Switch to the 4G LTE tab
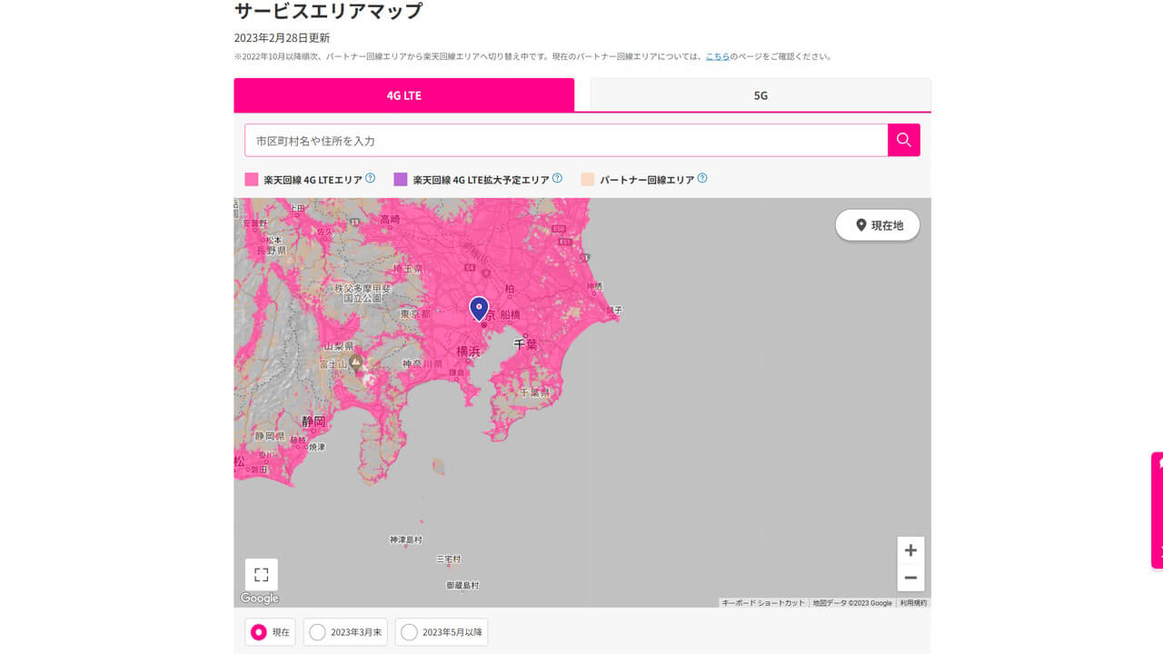Image resolution: width=1163 pixels, height=654 pixels. pos(404,94)
